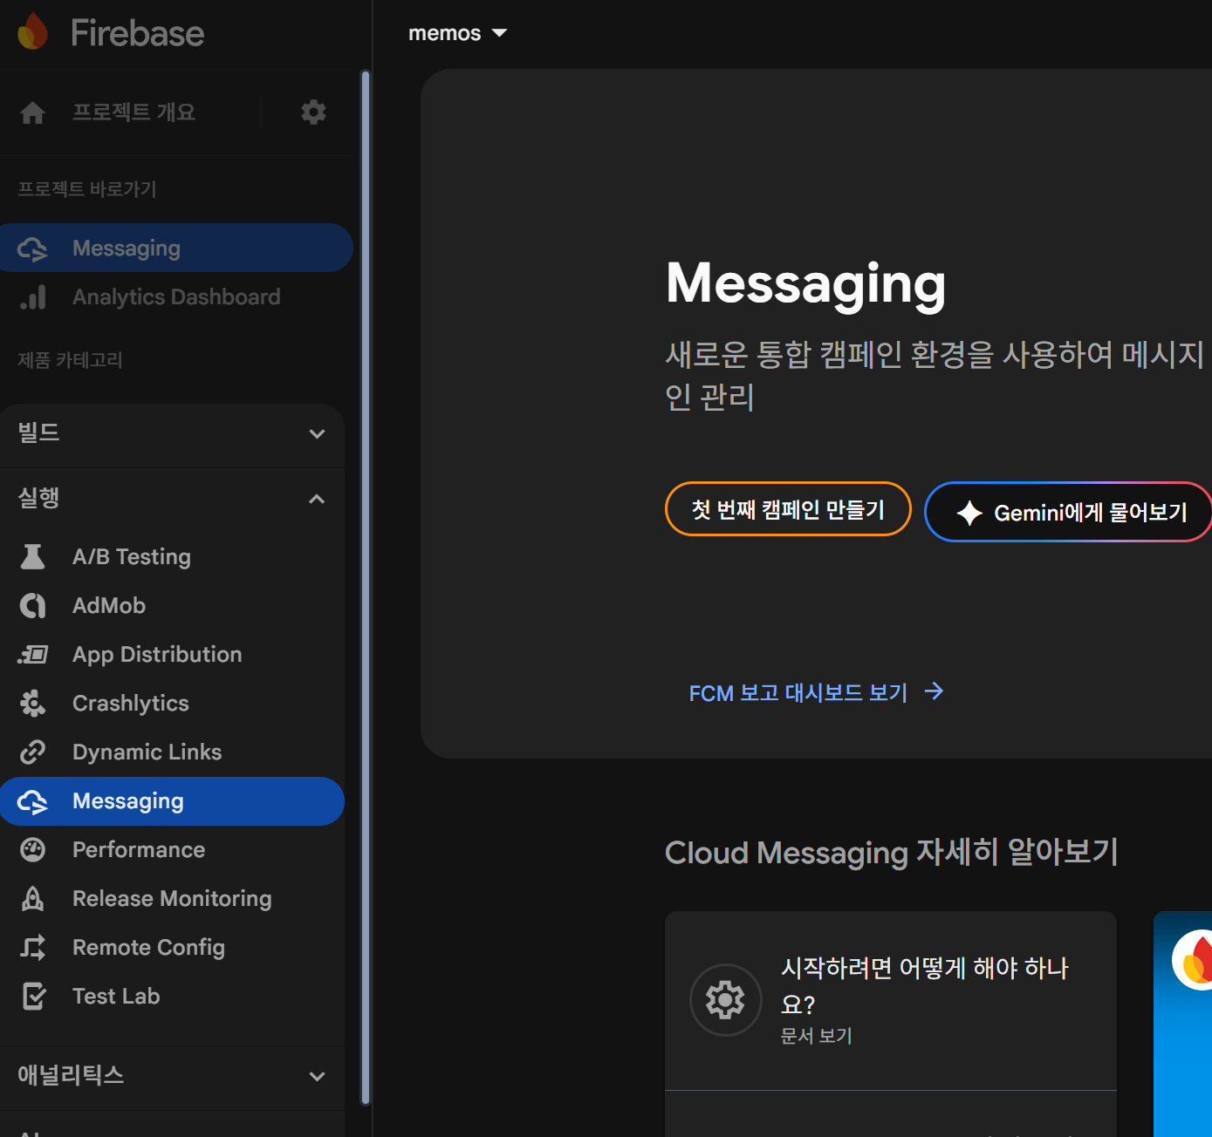The image size is (1212, 1137).
Task: Click the Performance gauge icon
Action: pyautogui.click(x=33, y=849)
